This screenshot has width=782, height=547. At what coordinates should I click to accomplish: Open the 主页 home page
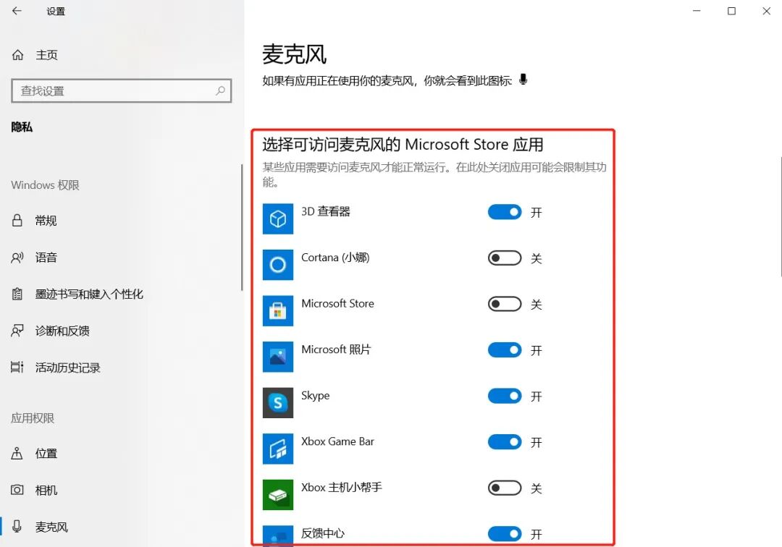(47, 55)
